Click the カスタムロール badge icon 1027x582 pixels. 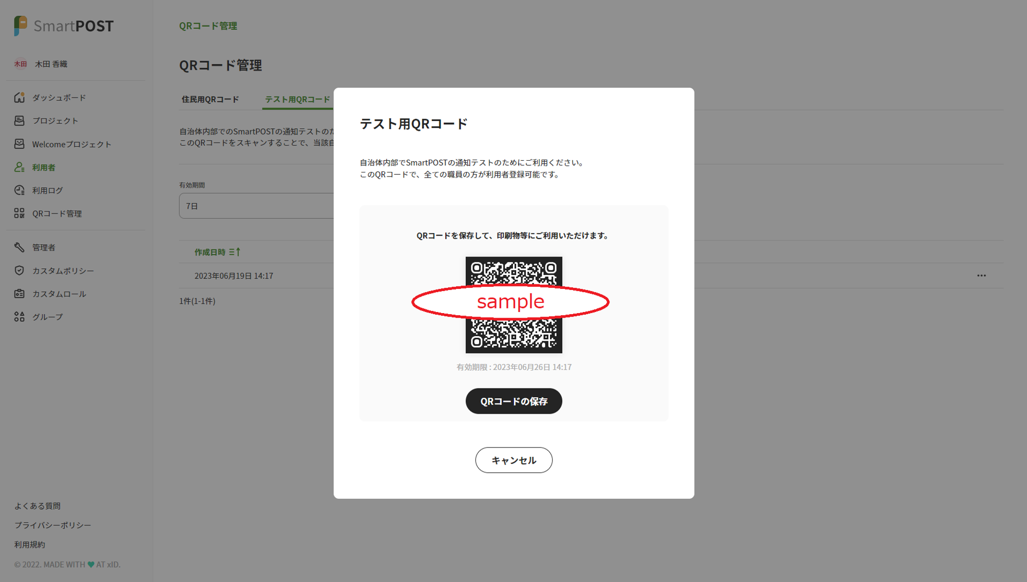click(20, 294)
